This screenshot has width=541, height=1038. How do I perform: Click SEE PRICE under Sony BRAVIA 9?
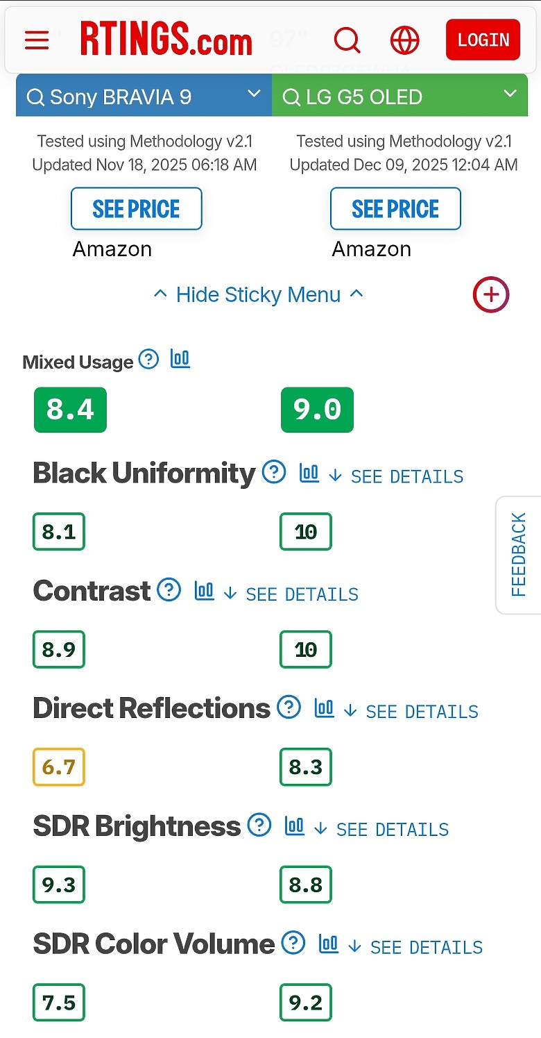136,208
